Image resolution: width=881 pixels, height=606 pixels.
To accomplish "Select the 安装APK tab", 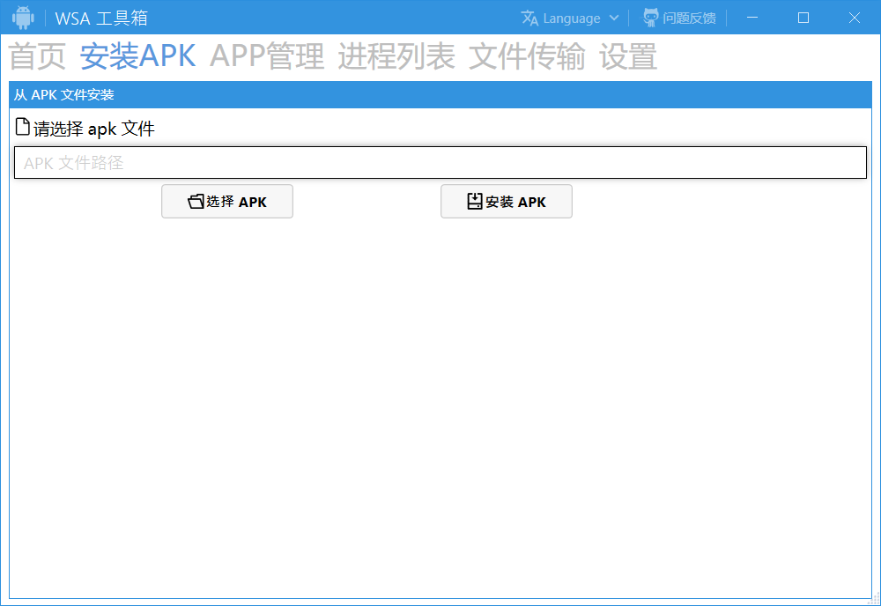I will (x=137, y=56).
